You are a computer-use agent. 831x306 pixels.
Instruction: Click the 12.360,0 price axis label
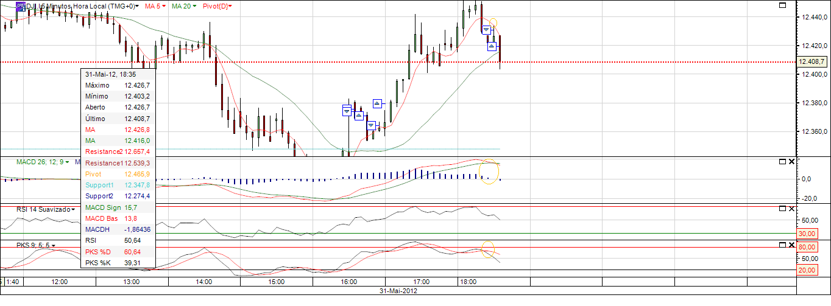click(815, 131)
